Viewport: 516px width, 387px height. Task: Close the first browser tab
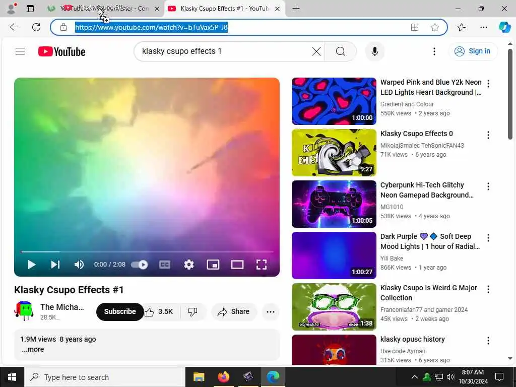coord(157,9)
